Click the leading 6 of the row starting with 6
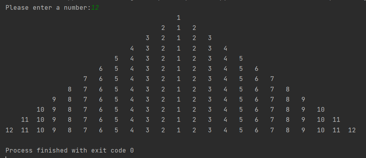Viewport: 366px width, 158px height. point(100,69)
